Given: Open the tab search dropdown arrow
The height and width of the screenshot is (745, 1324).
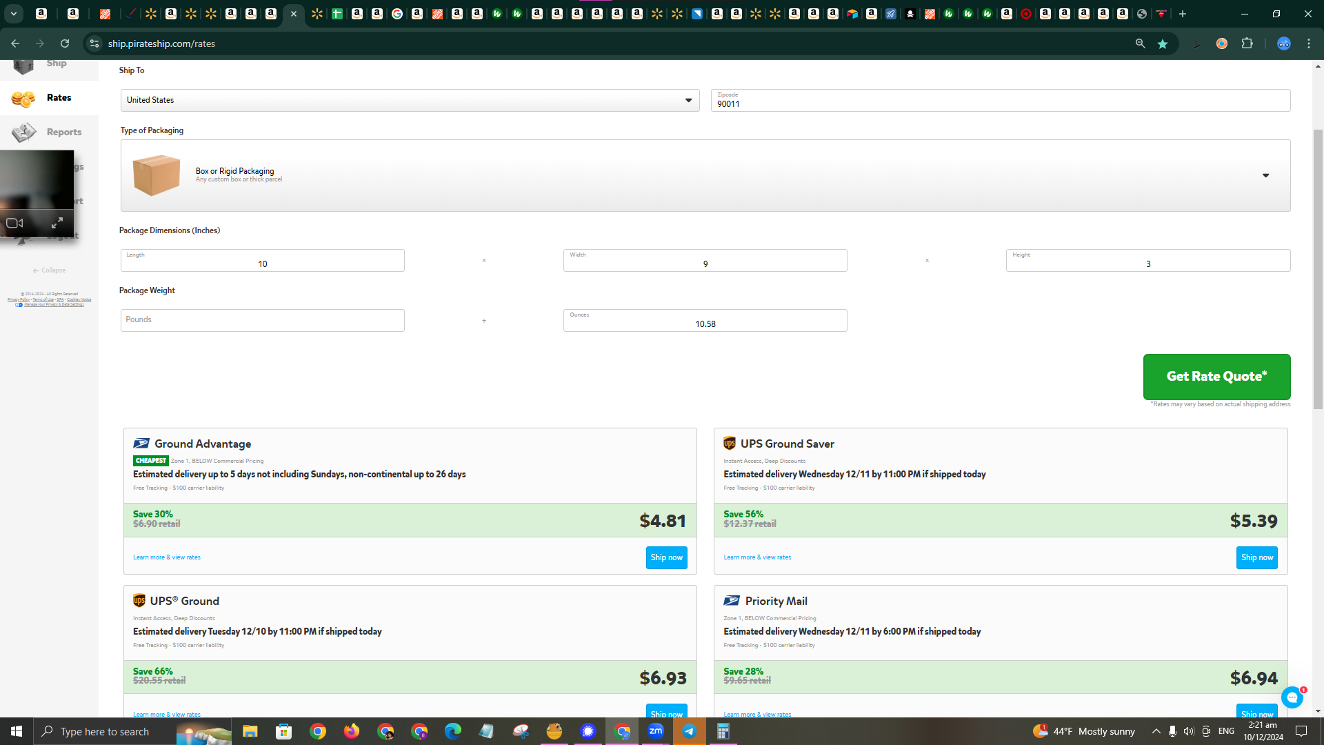Looking at the screenshot, I should 13,14.
